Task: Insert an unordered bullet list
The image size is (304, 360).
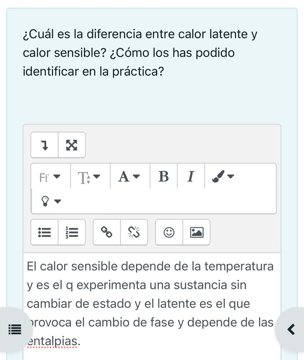Action: (45, 232)
